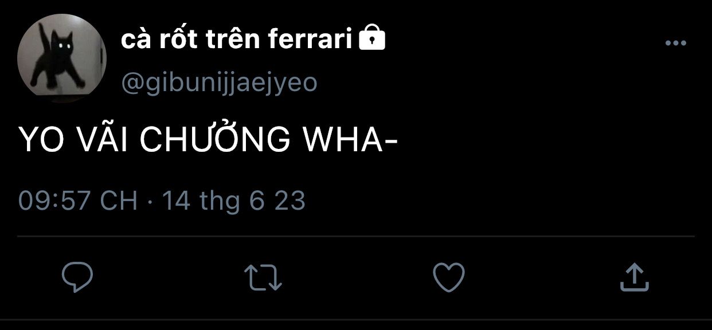Open the three-dot more options menu
This screenshot has width=712, height=330.
point(675,43)
